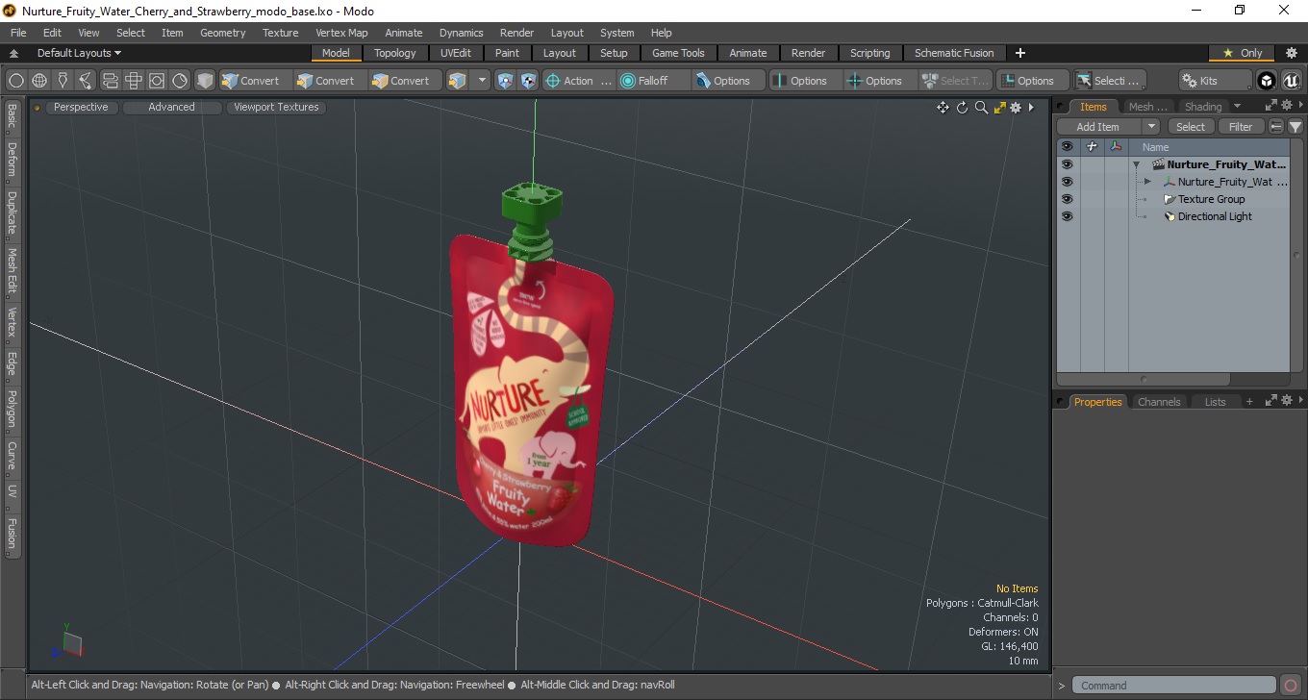Viewport: 1308px width, 700px height.
Task: Click the Add Item button
Action: [x=1098, y=127]
